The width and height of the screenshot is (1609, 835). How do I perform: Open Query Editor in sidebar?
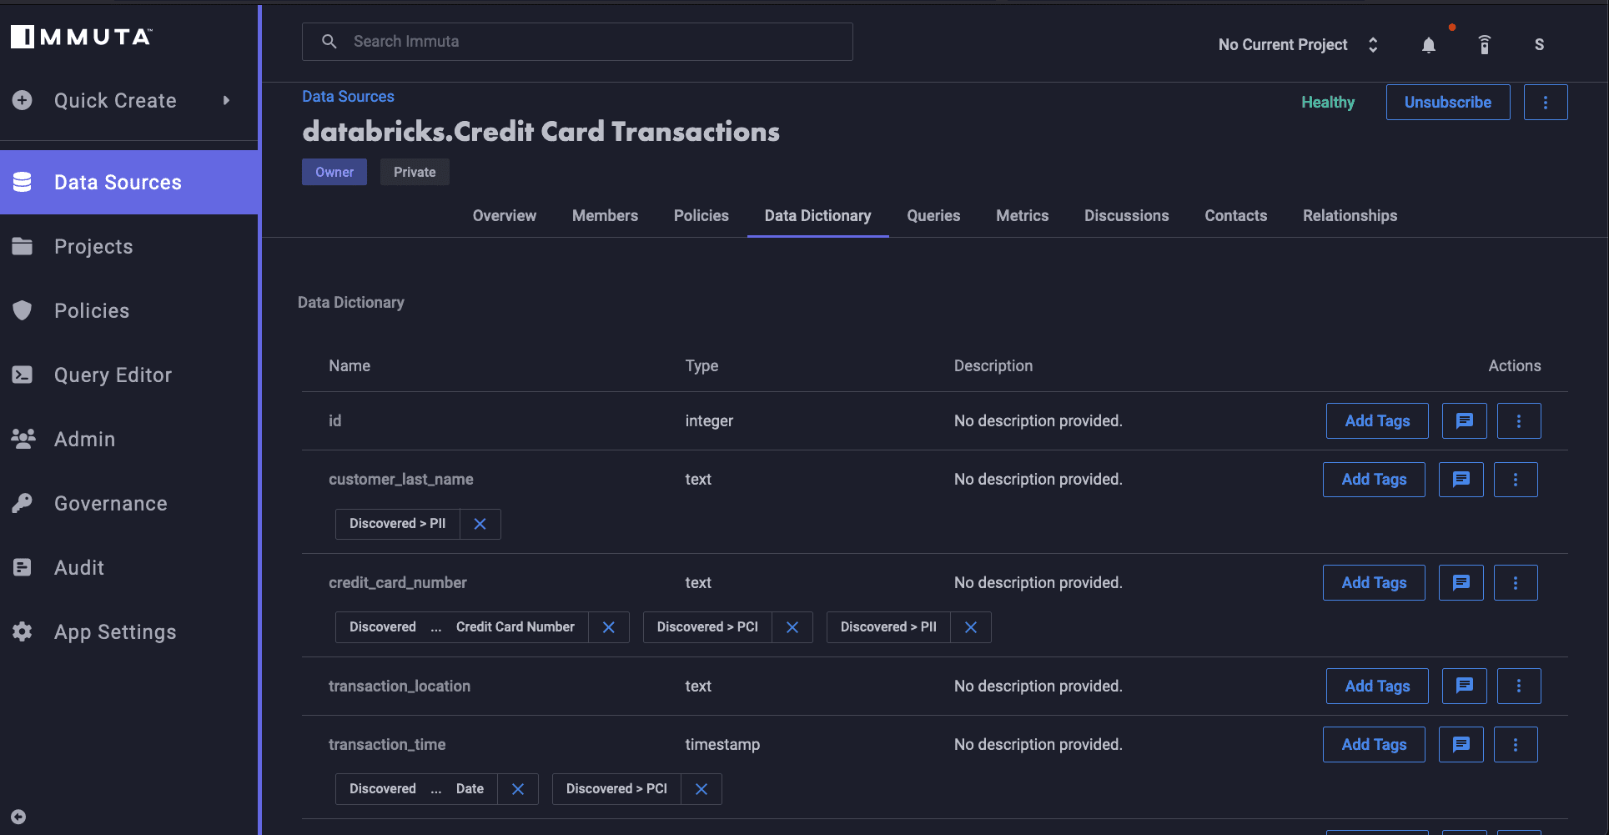pos(129,375)
